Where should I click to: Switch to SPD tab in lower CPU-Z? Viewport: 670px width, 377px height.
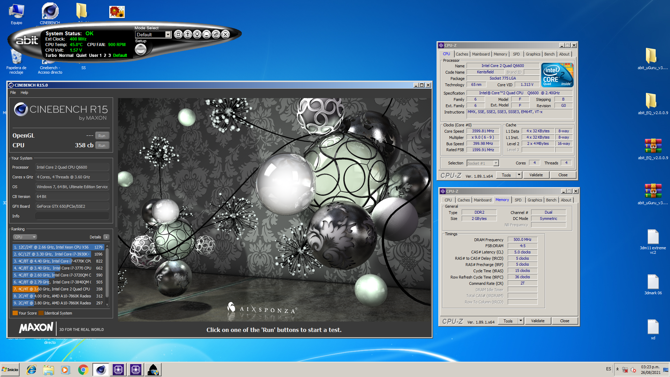coord(518,200)
